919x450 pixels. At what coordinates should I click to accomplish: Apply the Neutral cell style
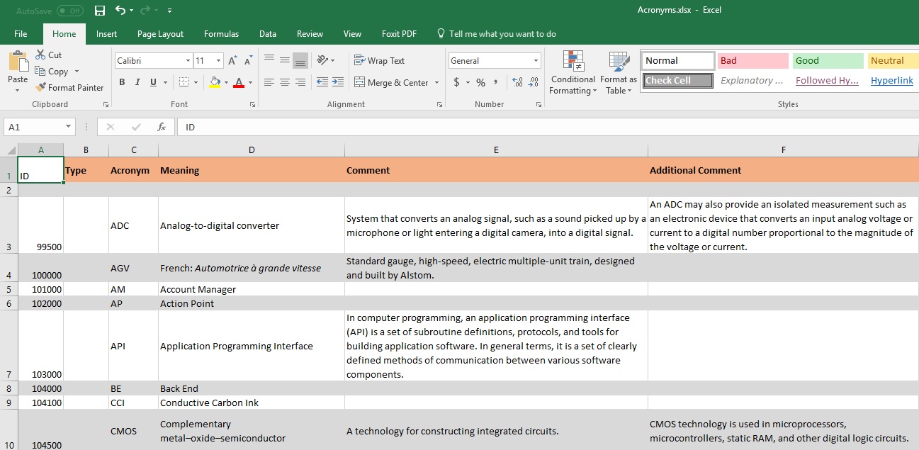[x=893, y=61]
